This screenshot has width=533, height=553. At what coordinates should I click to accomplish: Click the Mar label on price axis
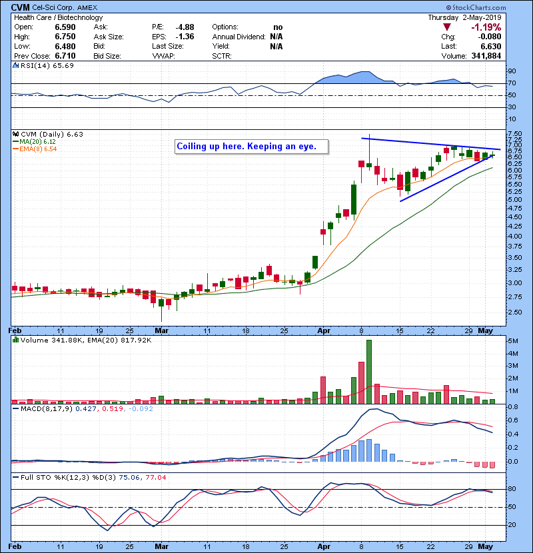click(x=161, y=330)
